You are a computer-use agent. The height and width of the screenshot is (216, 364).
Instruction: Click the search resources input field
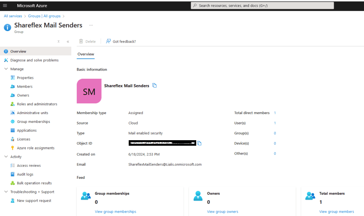click(x=262, y=6)
